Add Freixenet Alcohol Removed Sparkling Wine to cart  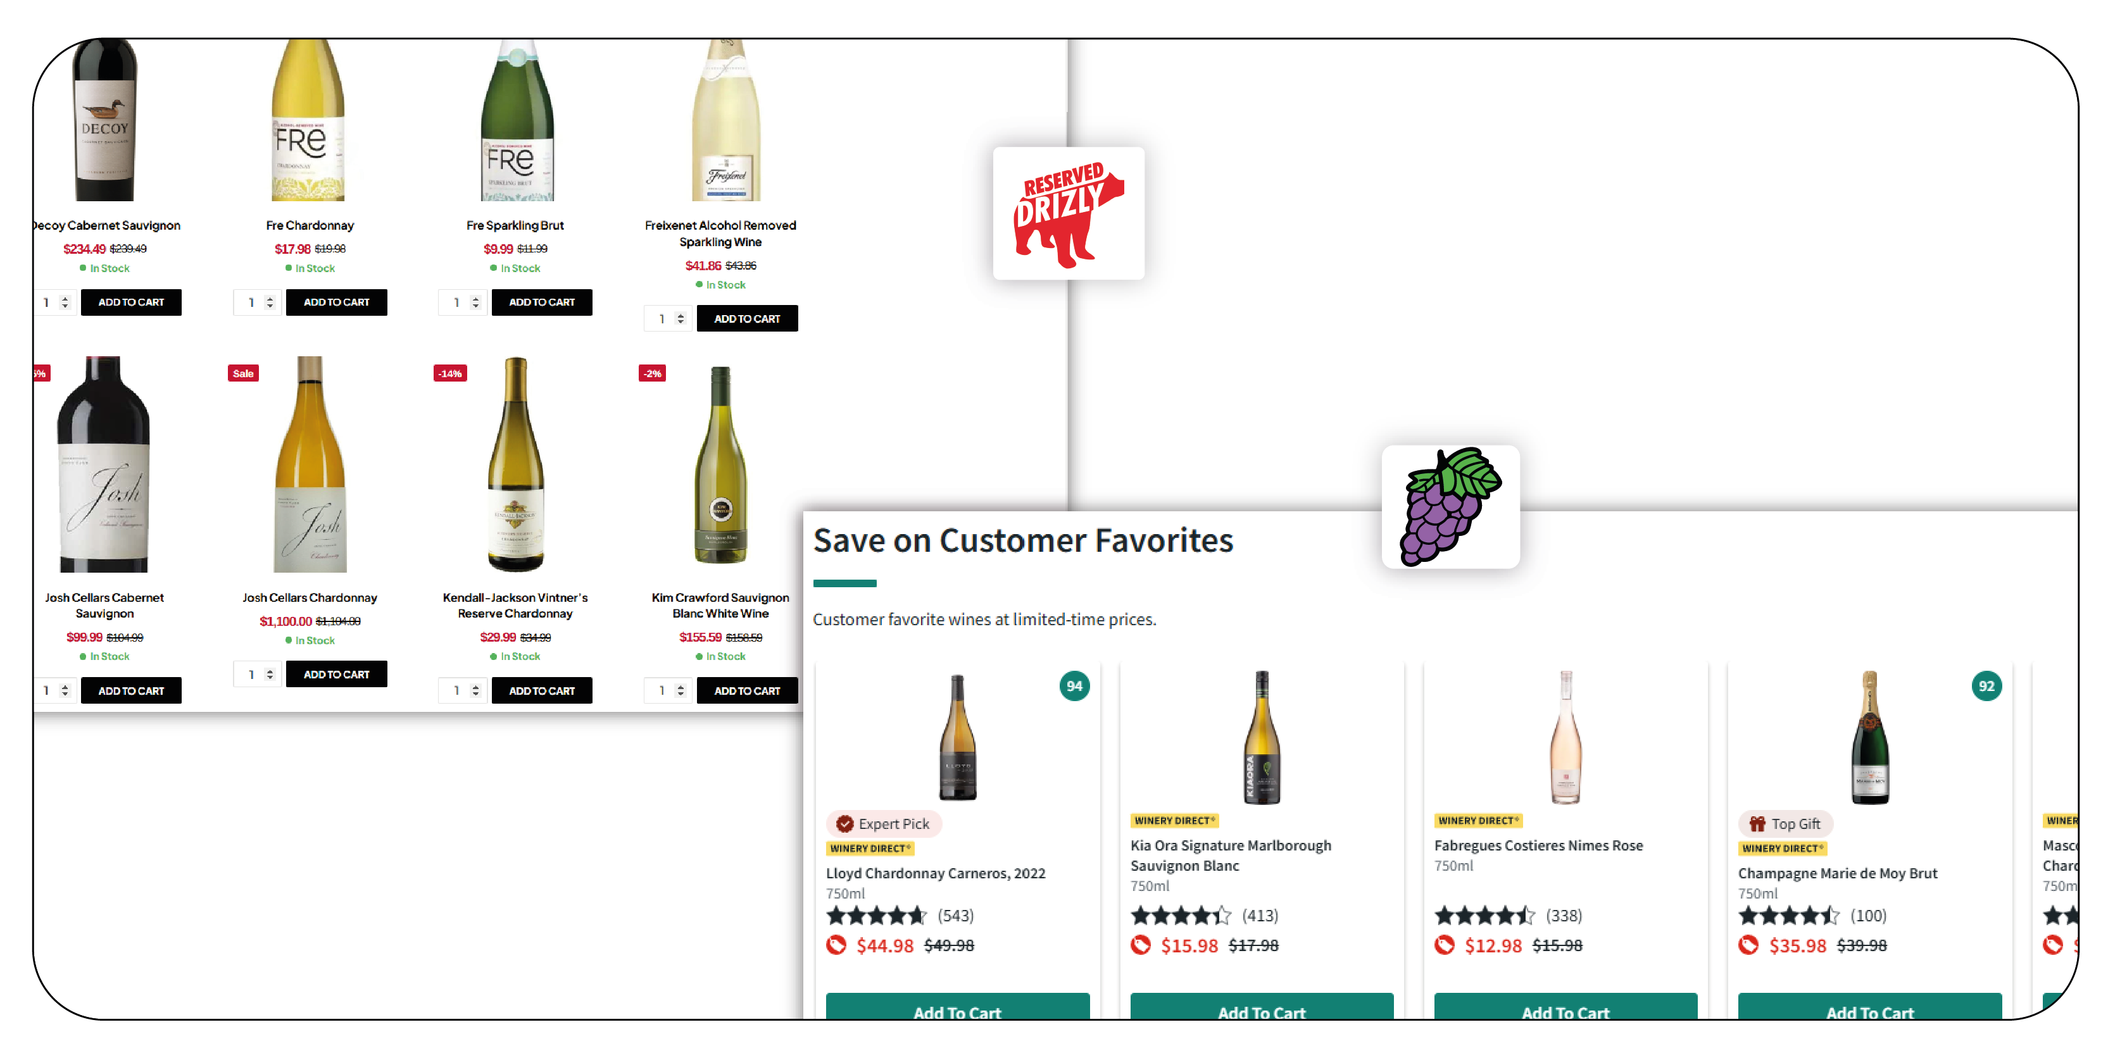coord(746,319)
